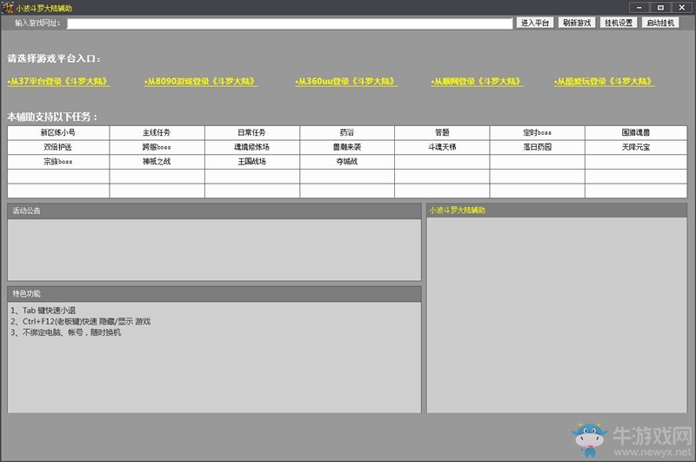Select the 新区练小号 task cell
The height and width of the screenshot is (462, 696).
coord(58,133)
